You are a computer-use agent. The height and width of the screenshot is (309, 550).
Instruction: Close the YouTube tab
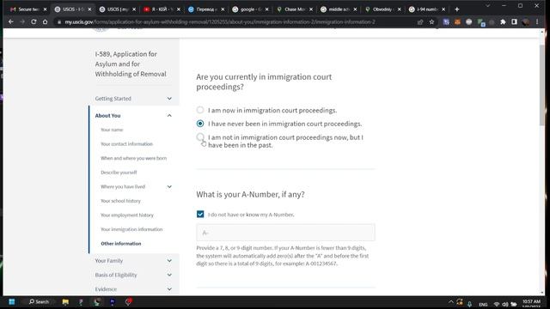tap(178, 9)
